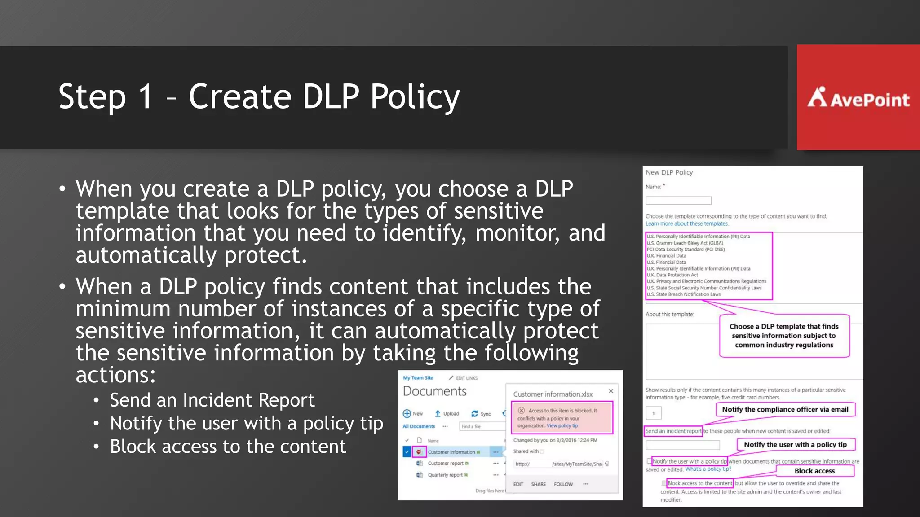Viewport: 920px width, 517px height.
Task: Open the ellipsis menu for Customer report
Action: (x=496, y=463)
